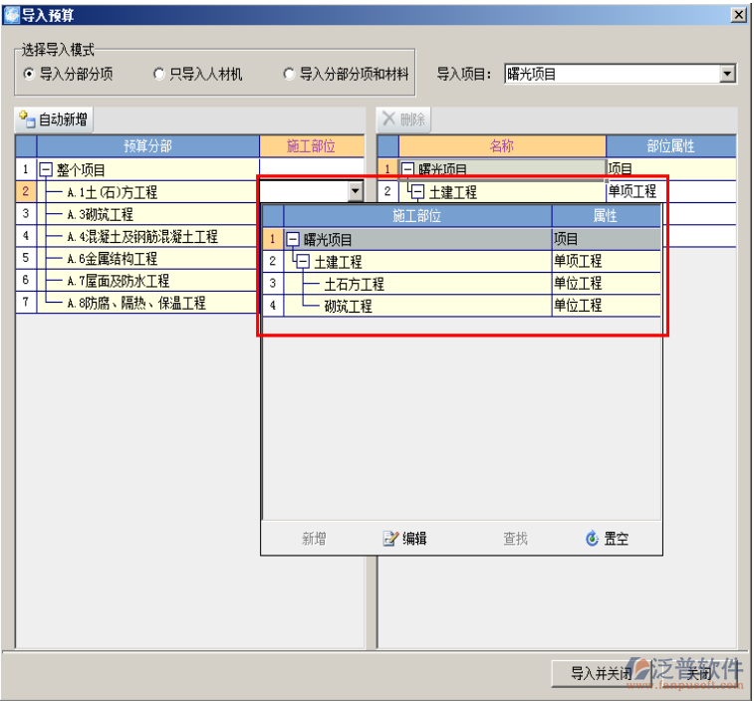754x701 pixels.
Task: Collapse 曙光项目 node in dropdown popup
Action: 293,240
